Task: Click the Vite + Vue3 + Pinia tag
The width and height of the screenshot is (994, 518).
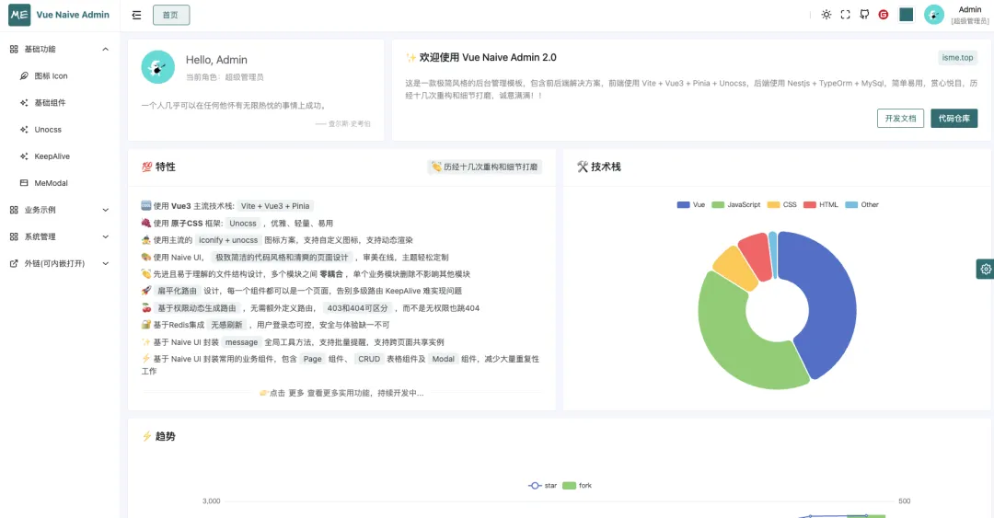Action: coord(275,206)
